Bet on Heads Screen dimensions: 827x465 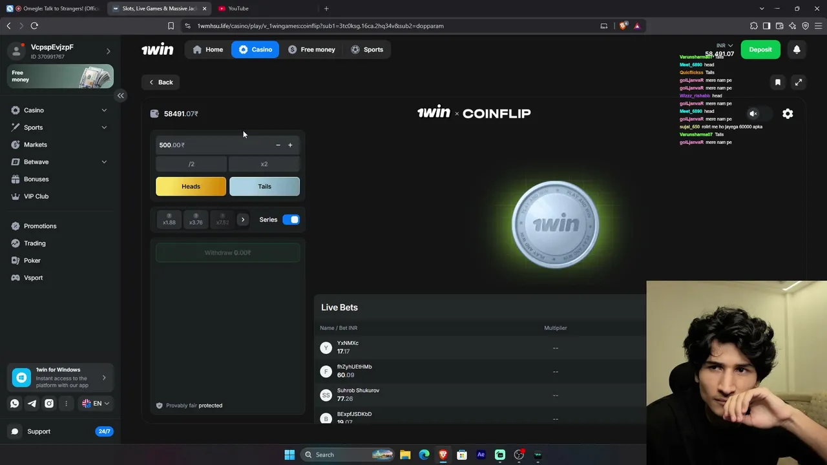pyautogui.click(x=191, y=187)
